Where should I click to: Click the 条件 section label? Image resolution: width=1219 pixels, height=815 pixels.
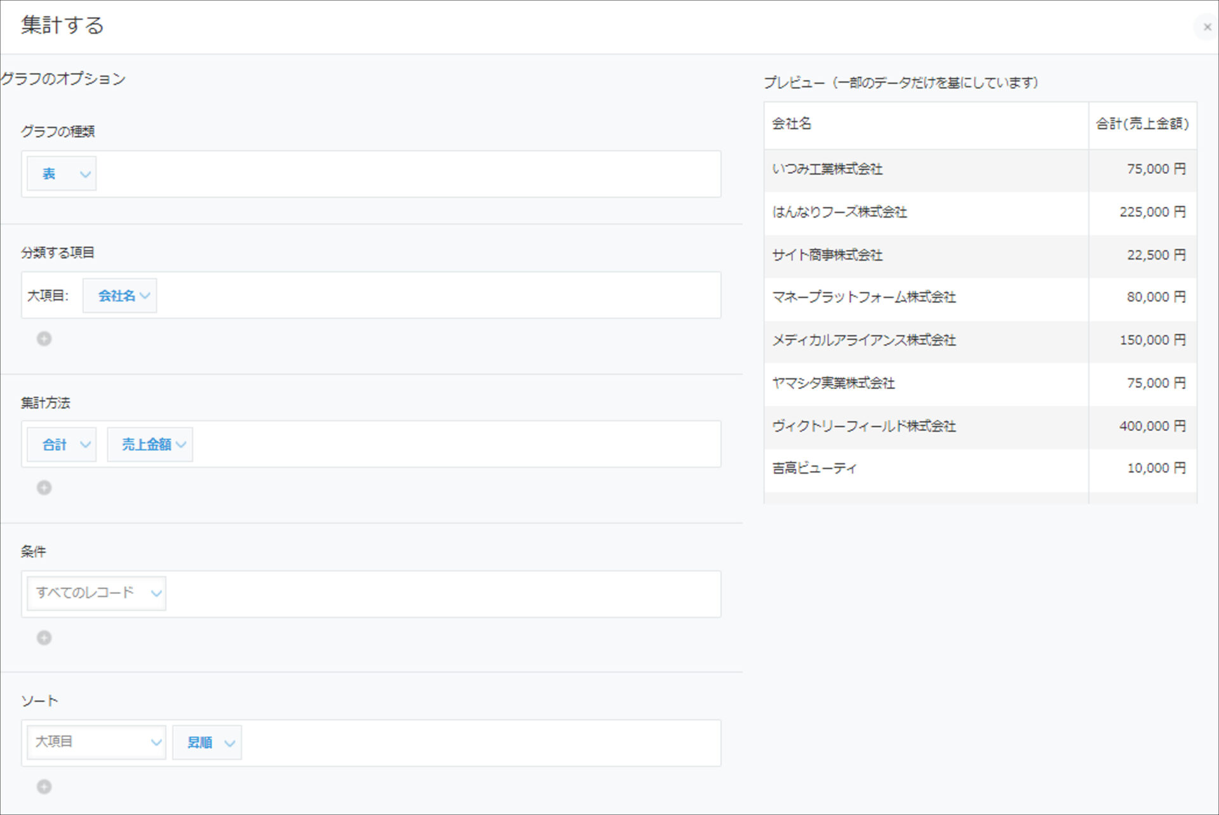coord(33,552)
